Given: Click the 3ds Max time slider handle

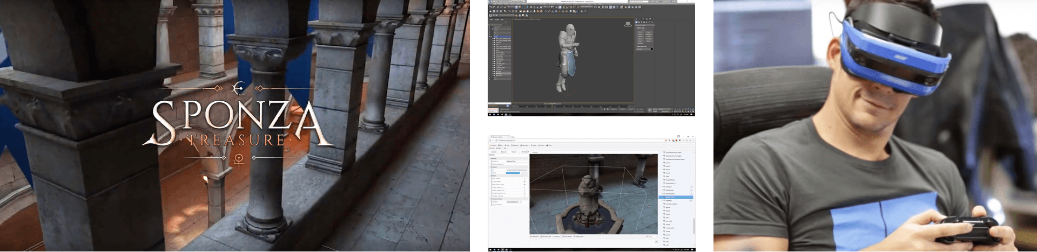Looking at the screenshot, I should coord(551,103).
